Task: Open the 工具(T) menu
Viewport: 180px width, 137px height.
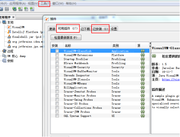Action: tap(45, 3)
